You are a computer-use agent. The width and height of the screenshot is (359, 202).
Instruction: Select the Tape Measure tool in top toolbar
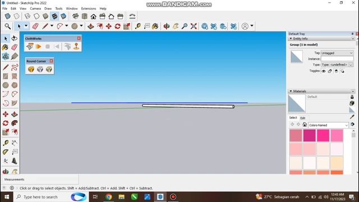[x=137, y=26]
